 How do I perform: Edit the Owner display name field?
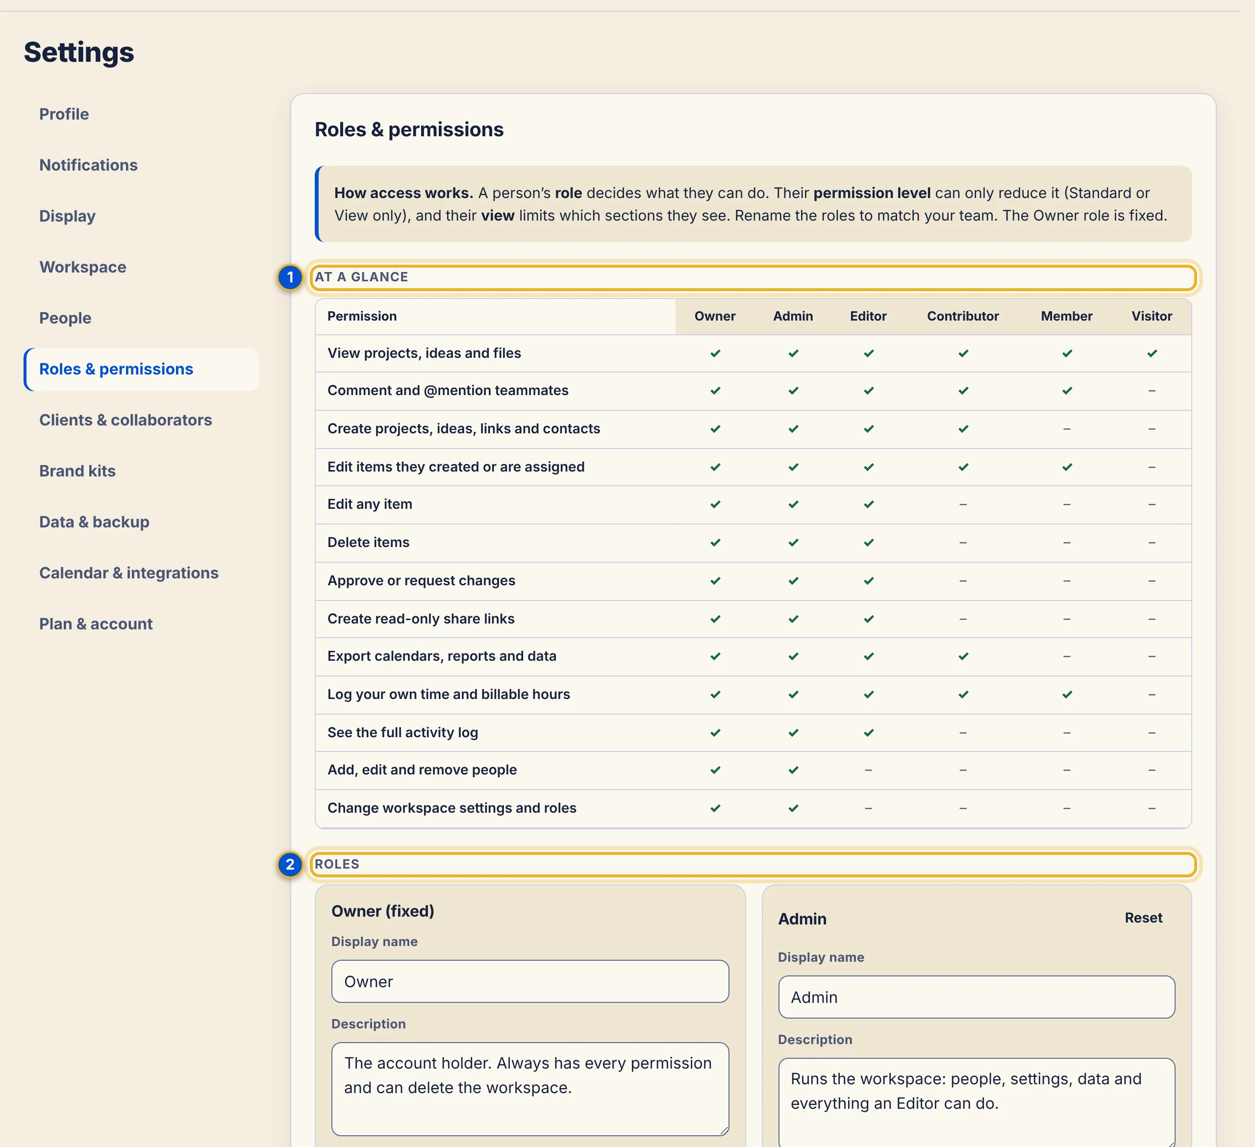(x=530, y=981)
